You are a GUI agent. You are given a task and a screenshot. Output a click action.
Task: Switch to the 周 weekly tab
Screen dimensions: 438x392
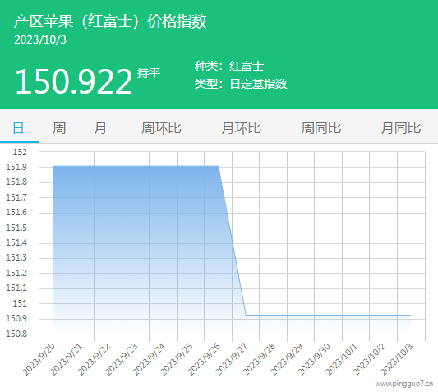point(59,128)
